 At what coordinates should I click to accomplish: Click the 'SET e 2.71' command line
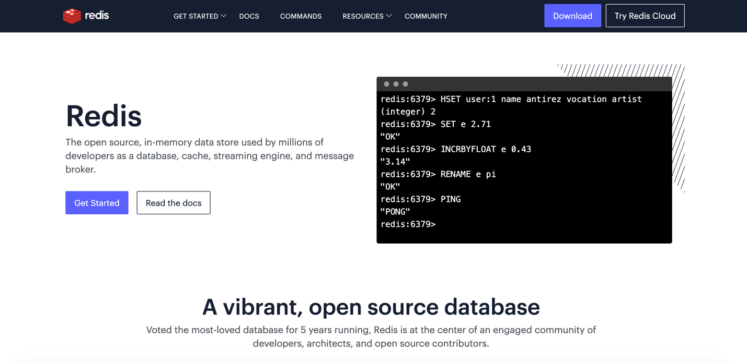[x=435, y=124]
